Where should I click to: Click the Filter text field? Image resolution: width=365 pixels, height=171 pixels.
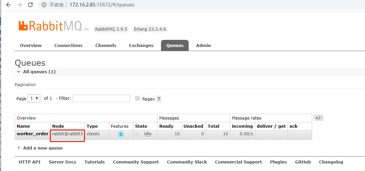click(x=102, y=98)
